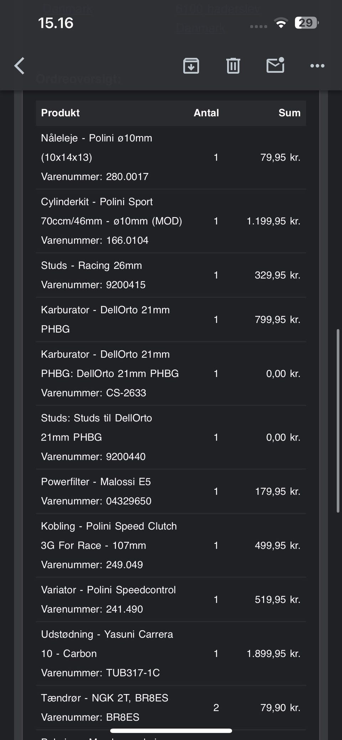Delete the email using the trash icon

tap(233, 66)
